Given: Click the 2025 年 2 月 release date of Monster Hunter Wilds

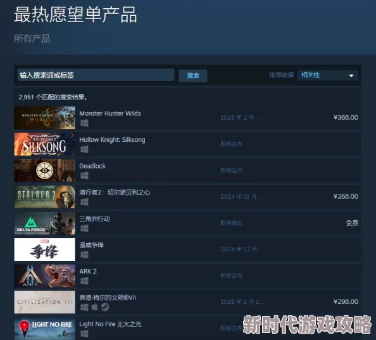Looking at the screenshot, I should (240, 118).
